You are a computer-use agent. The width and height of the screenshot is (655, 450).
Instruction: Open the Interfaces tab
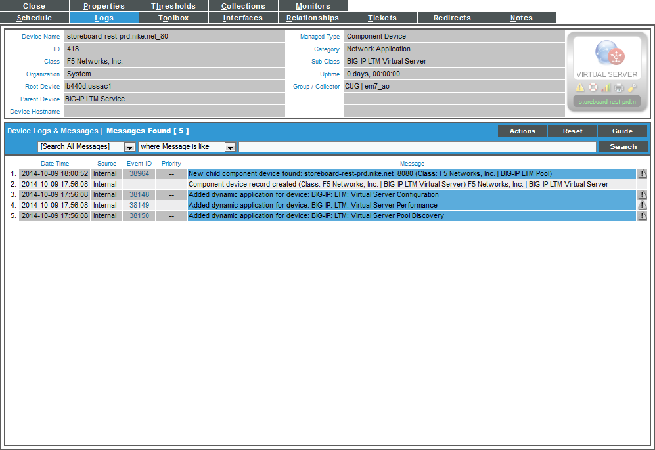point(243,18)
